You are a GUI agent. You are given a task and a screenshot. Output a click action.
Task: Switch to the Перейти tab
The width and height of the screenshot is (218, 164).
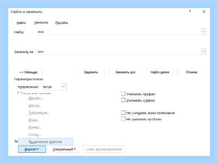tap(62, 23)
